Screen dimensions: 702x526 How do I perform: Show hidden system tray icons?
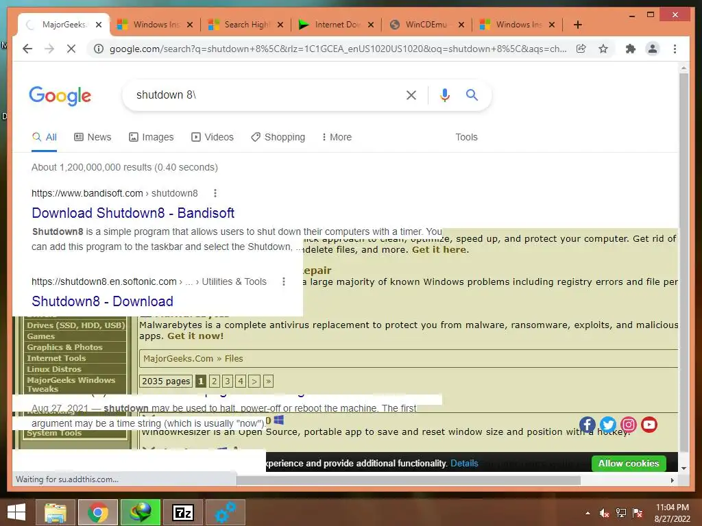[x=588, y=513]
